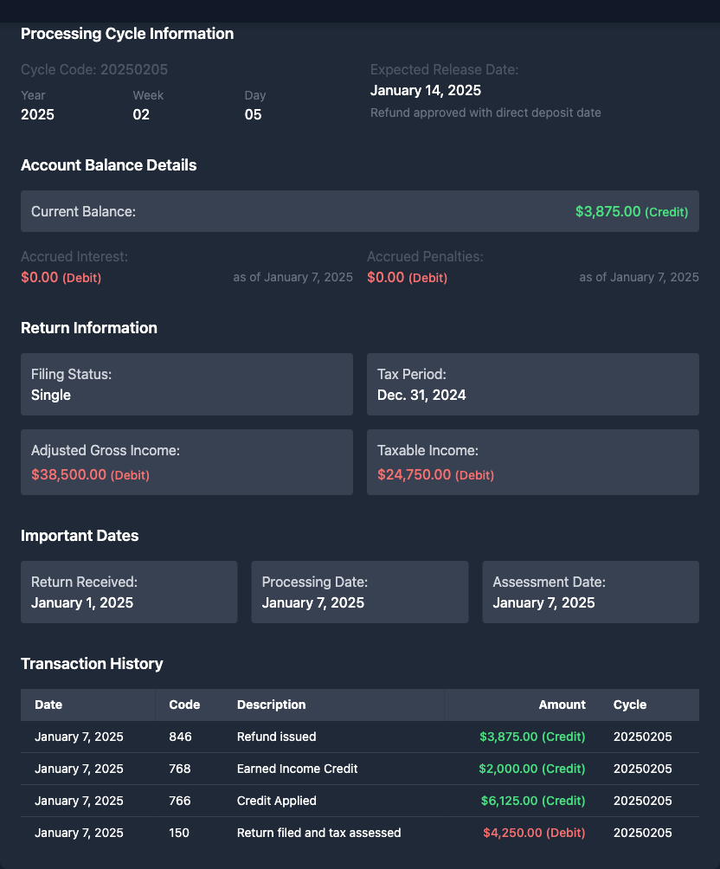Click the Return Received date card

click(x=129, y=592)
